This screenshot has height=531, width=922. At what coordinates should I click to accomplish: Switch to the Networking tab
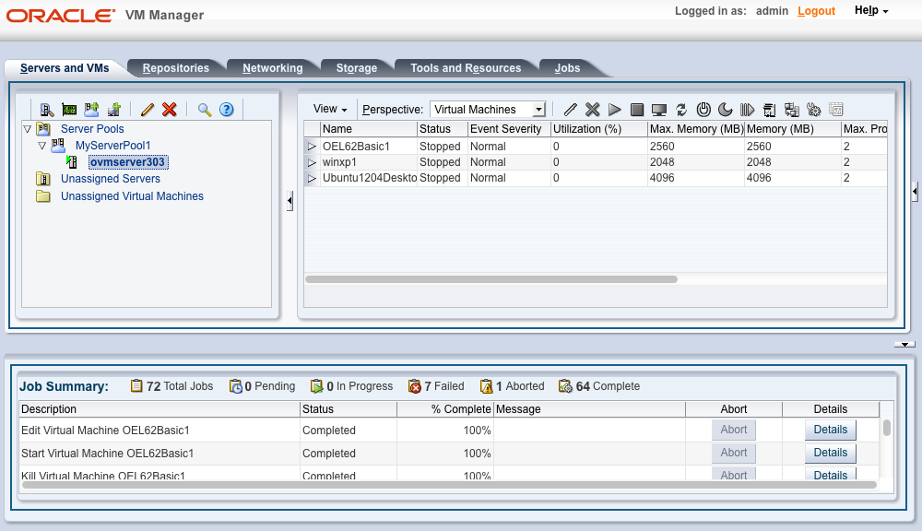(273, 68)
